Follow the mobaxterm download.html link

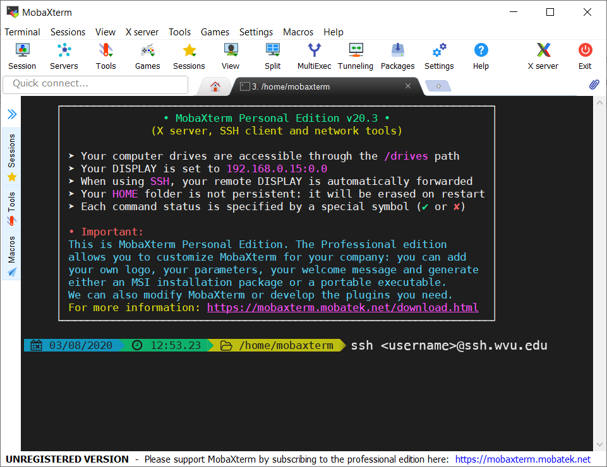(x=342, y=307)
